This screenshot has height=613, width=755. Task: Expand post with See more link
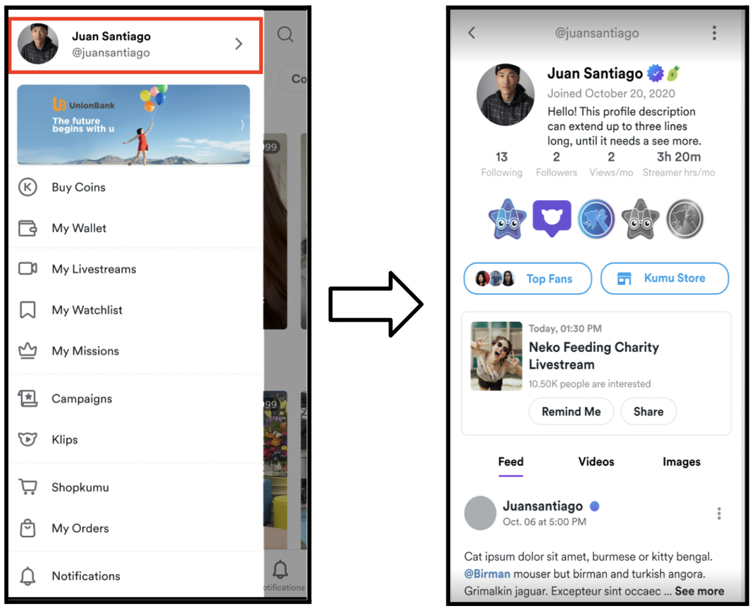point(699,591)
